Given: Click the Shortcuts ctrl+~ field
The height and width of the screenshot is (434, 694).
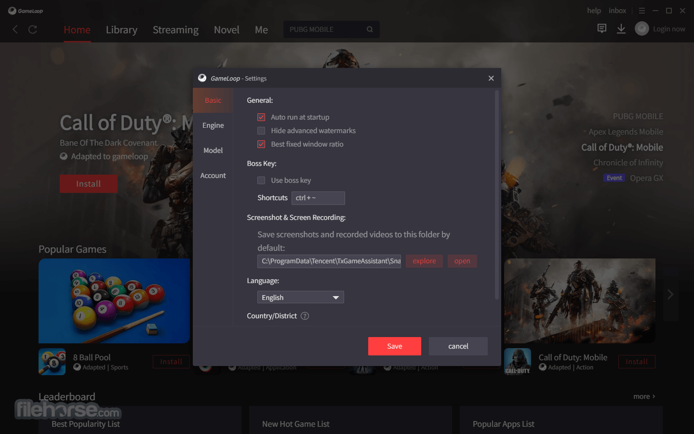Looking at the screenshot, I should point(318,198).
